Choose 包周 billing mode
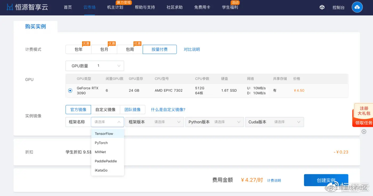Viewport: 373px width, 196px height. click(130, 49)
